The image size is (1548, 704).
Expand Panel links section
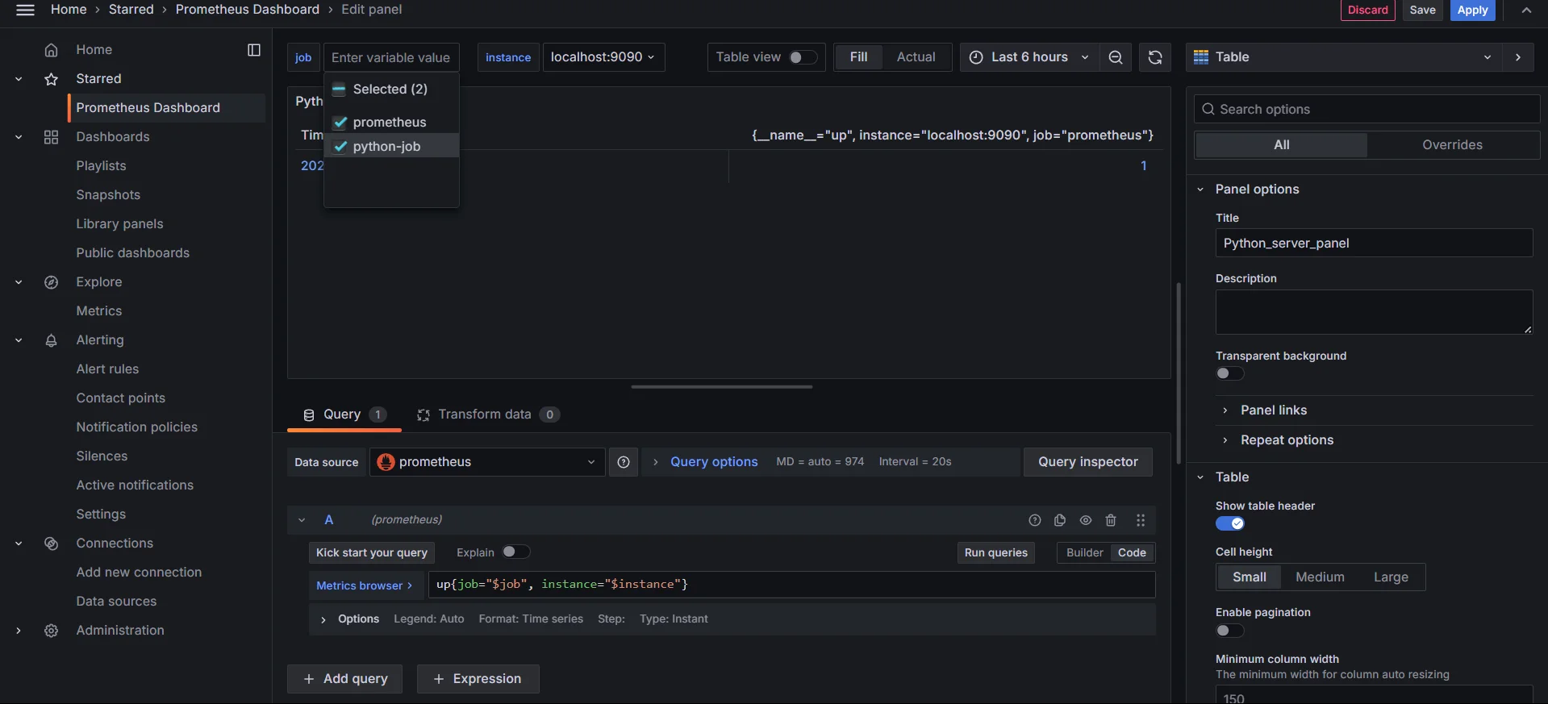tap(1273, 410)
